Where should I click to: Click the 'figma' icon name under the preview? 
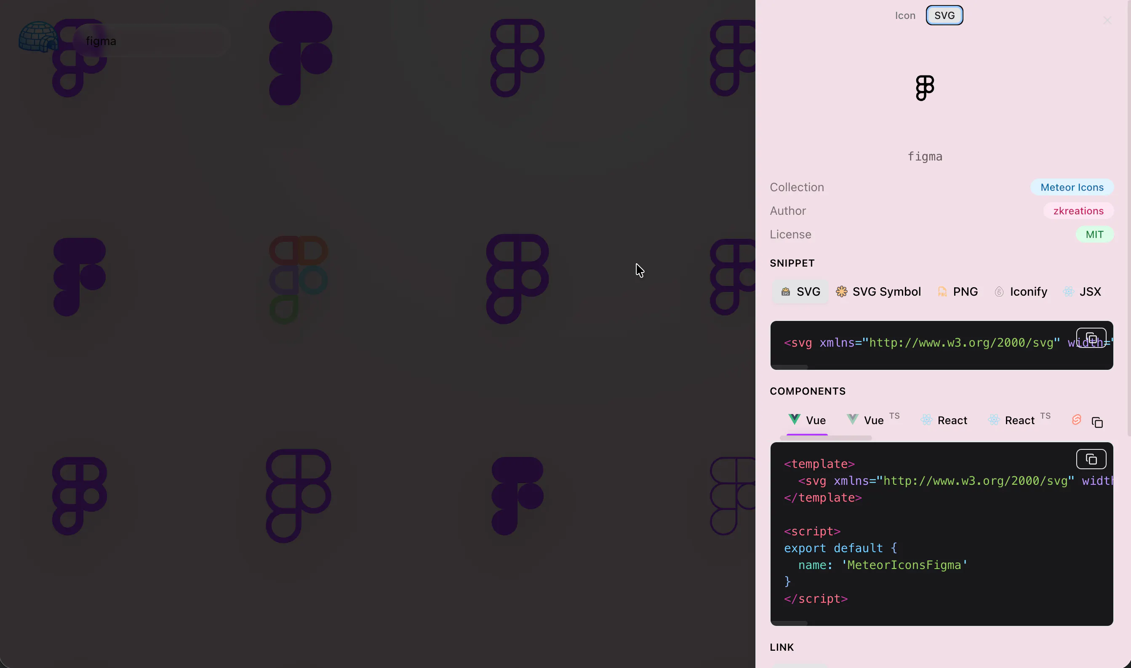[x=925, y=157]
